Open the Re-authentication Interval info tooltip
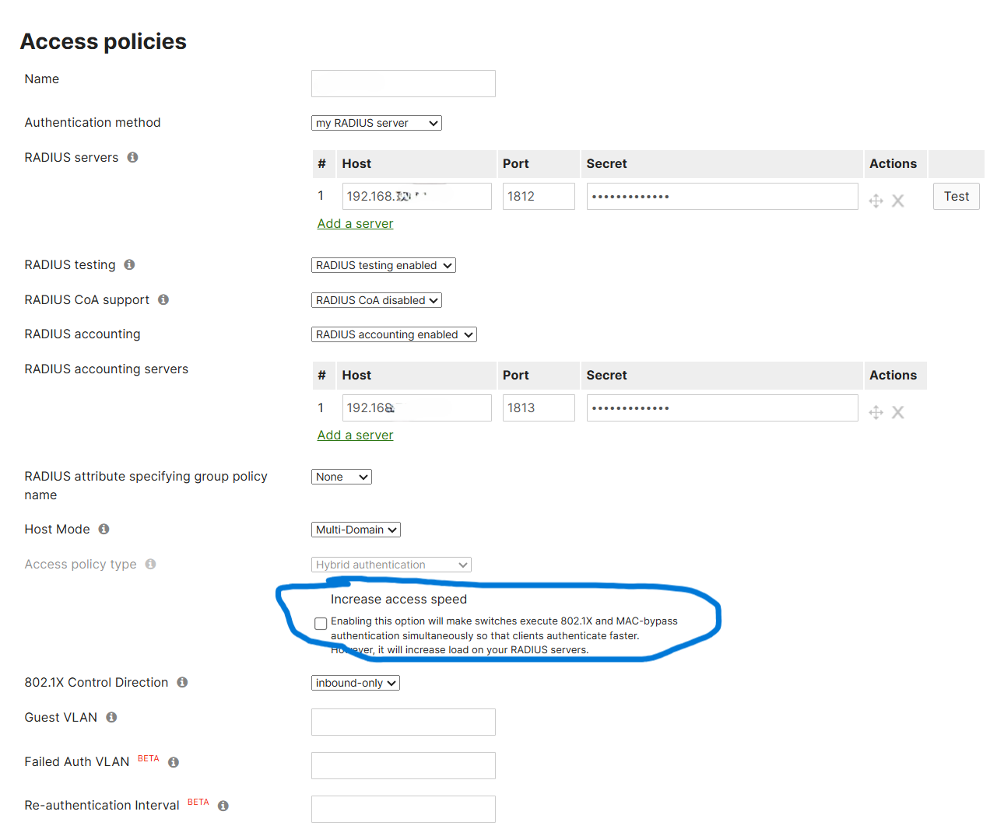 [x=223, y=806]
